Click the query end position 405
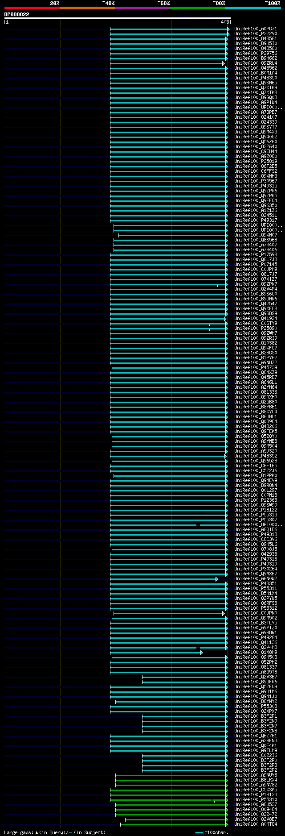This screenshot has height=836, width=285. 225,22
